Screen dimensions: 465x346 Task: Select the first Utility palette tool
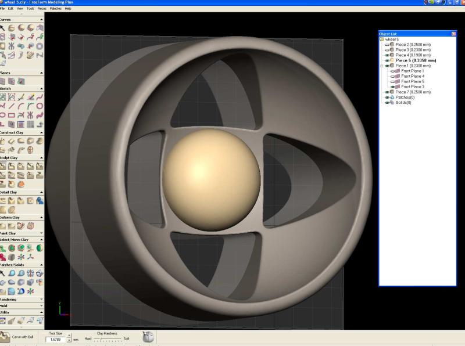click(3, 320)
